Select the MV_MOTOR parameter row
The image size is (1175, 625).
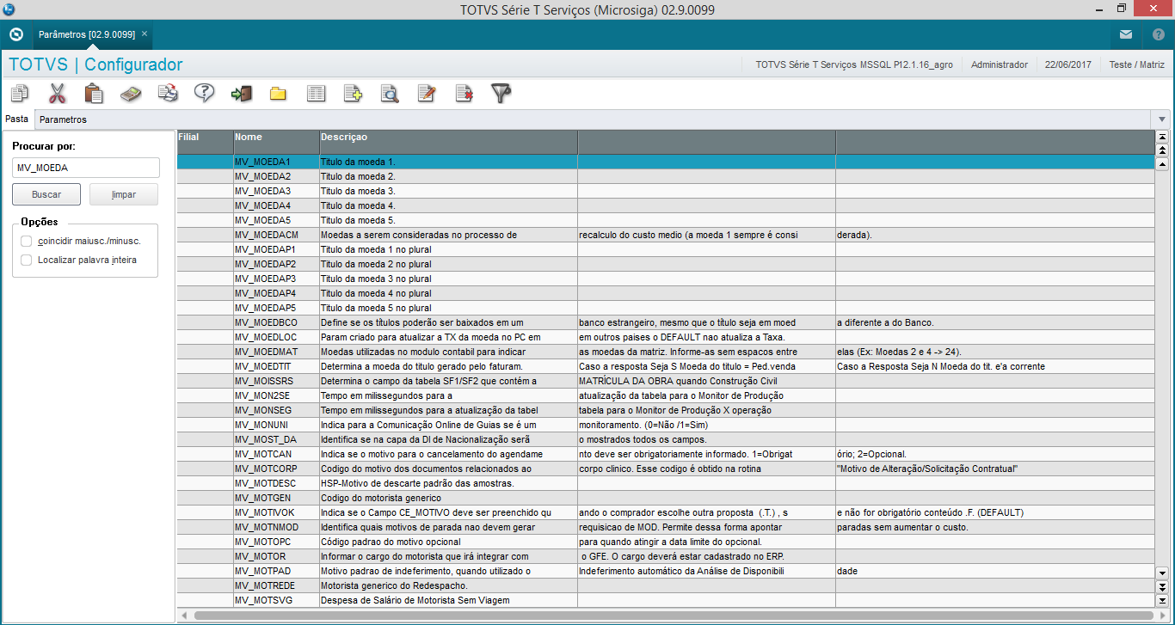click(665, 555)
